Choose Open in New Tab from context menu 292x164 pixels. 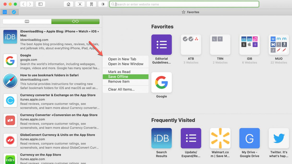click(122, 59)
